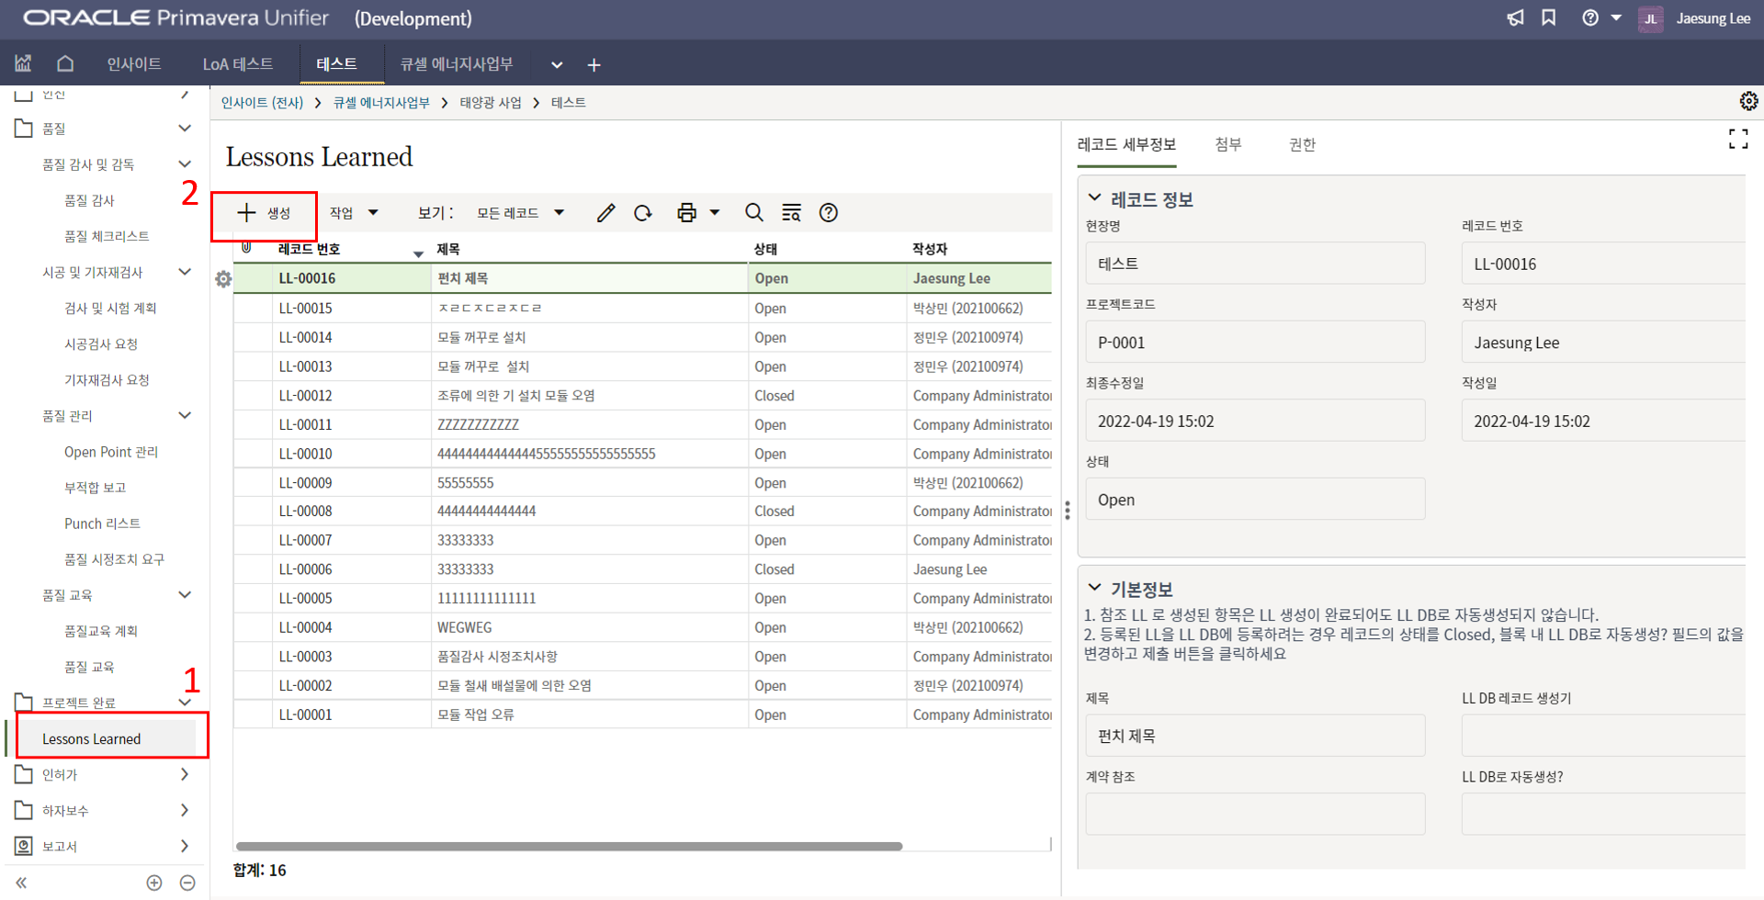Viewport: 1764px width, 900px height.
Task: Expand the record detail panel to fullscreen
Action: [1737, 139]
